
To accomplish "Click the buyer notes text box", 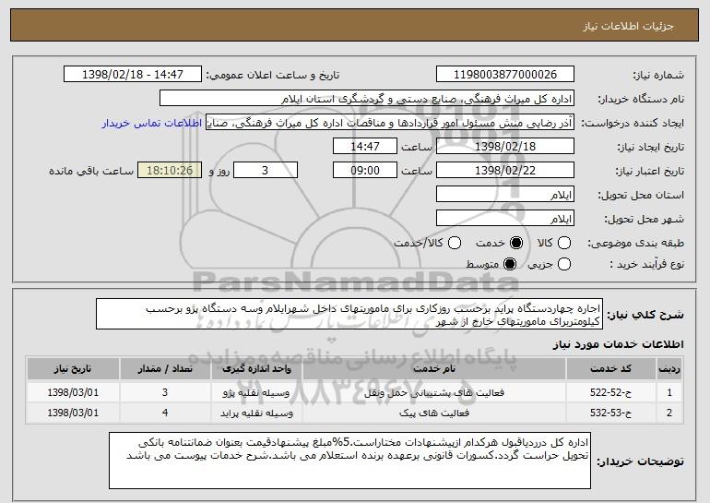I will coord(349,461).
